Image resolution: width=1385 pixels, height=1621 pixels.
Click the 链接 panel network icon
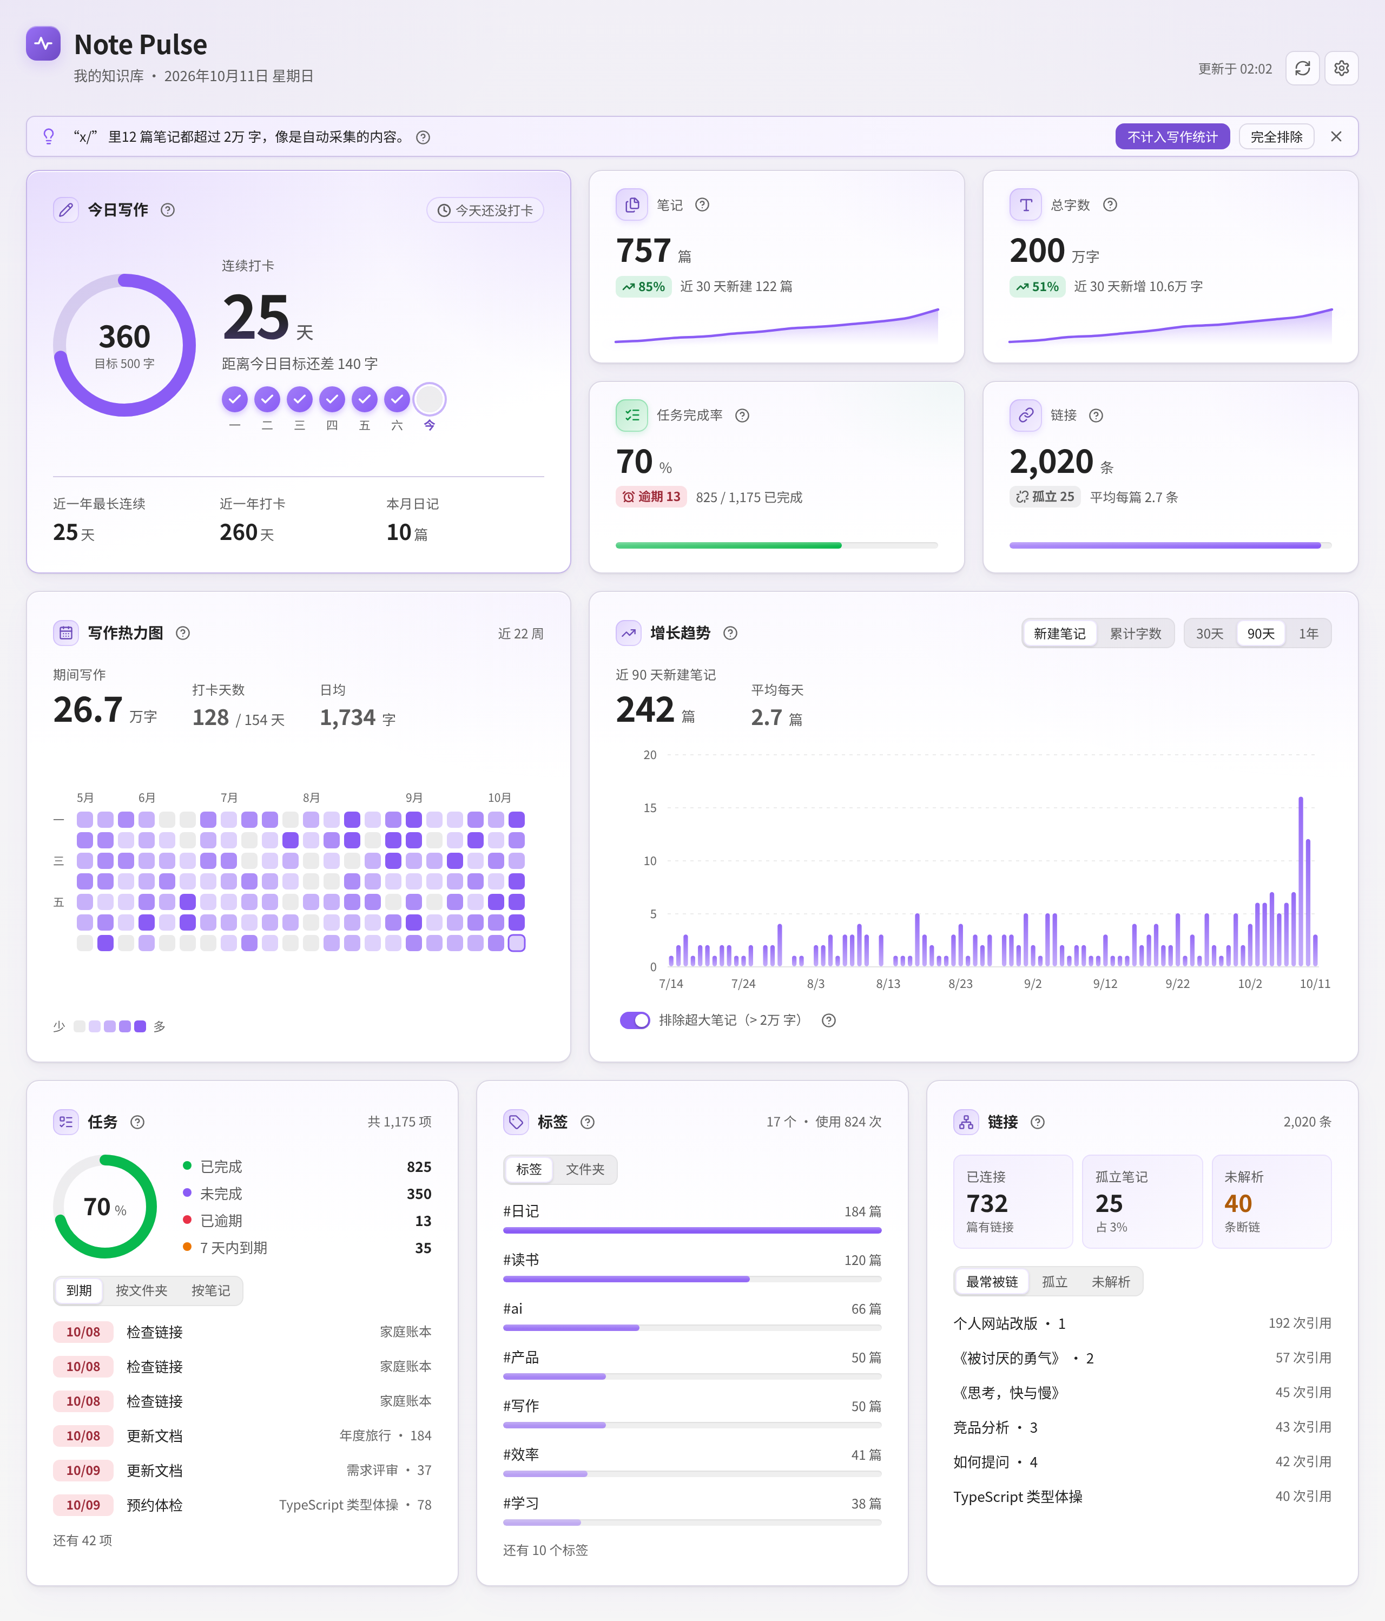[966, 1122]
